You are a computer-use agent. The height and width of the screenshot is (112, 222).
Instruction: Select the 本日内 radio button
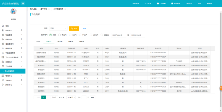pos(59,35)
